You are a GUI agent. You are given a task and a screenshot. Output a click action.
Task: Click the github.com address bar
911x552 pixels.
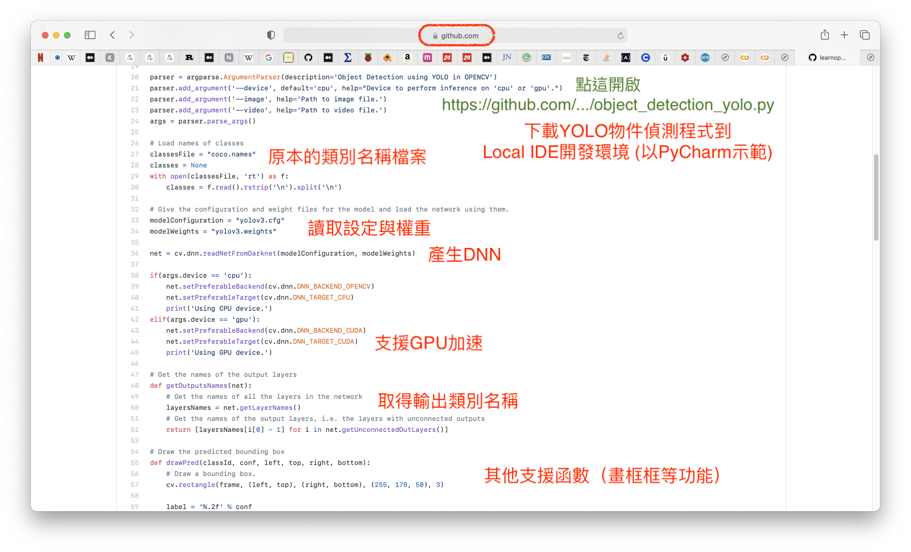[x=455, y=36]
